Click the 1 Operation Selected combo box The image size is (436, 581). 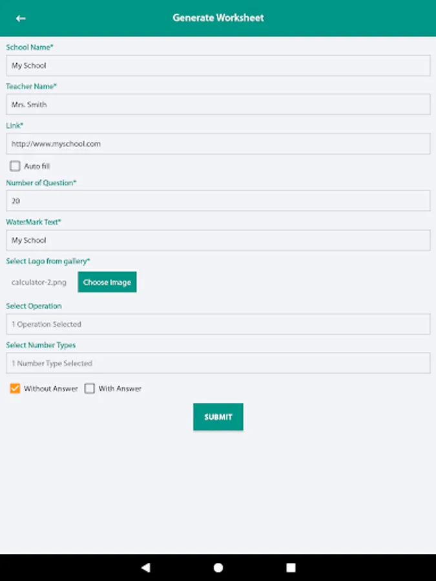[218, 324]
